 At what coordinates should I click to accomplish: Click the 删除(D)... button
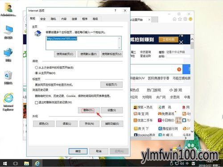click(x=89, y=110)
